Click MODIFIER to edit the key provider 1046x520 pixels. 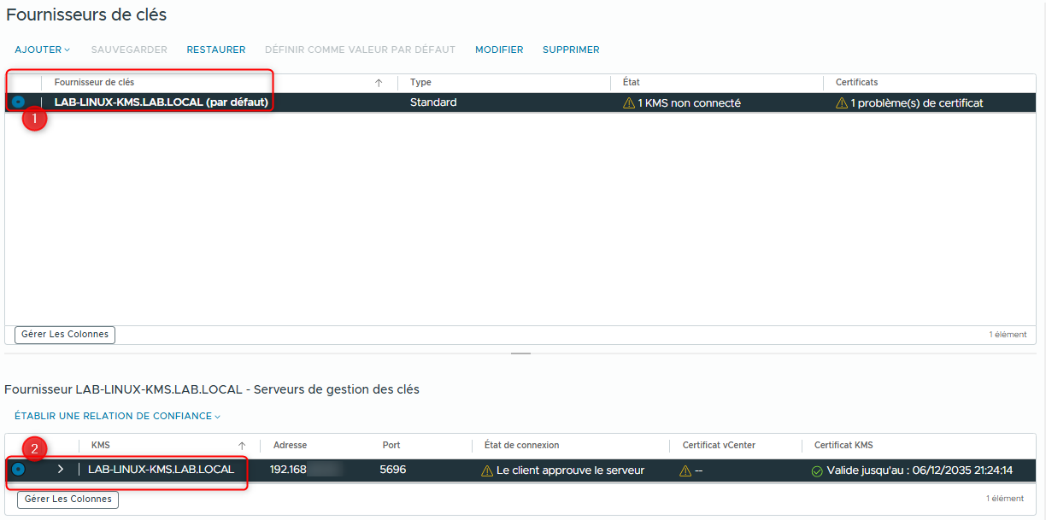(499, 50)
